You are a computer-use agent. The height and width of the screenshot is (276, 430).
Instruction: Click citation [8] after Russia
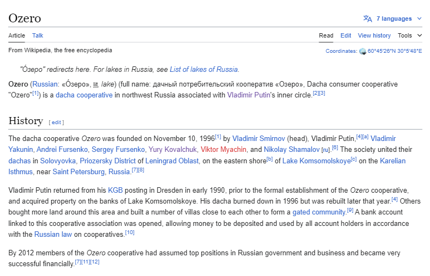point(141,170)
